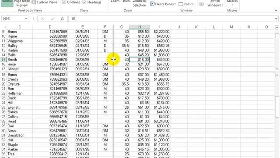Click the cell showing $2,220.00

[160, 32]
